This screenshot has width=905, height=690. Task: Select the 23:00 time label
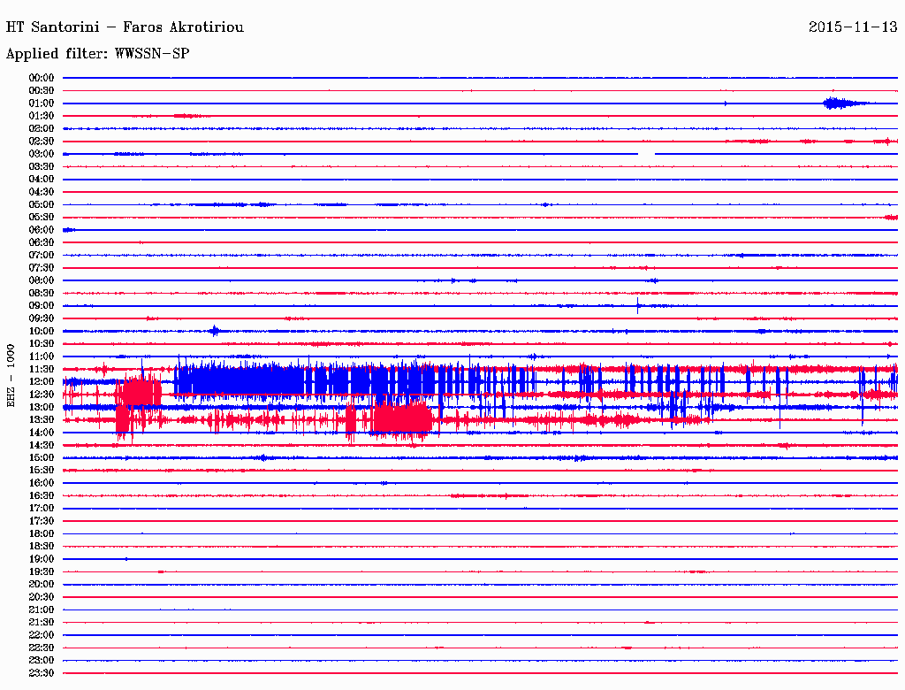tap(41, 660)
